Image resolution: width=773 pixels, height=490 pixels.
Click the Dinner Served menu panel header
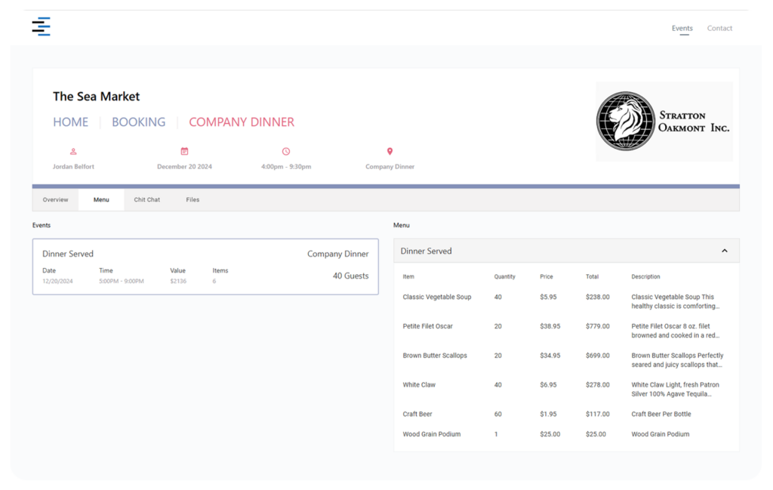pyautogui.click(x=566, y=251)
